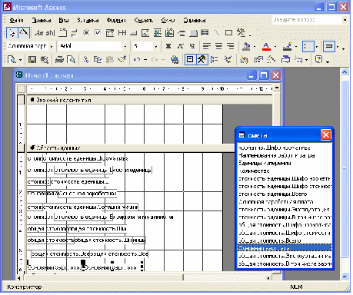This screenshot has height=295, width=353.
Task: Open the Формат menu
Action: pos(116,20)
